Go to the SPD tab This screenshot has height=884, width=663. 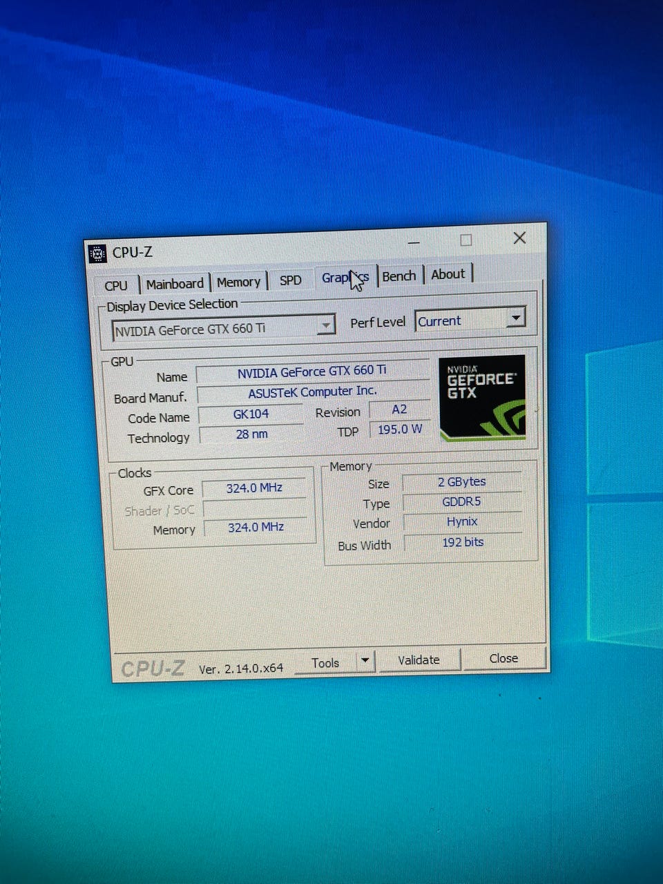pos(291,280)
